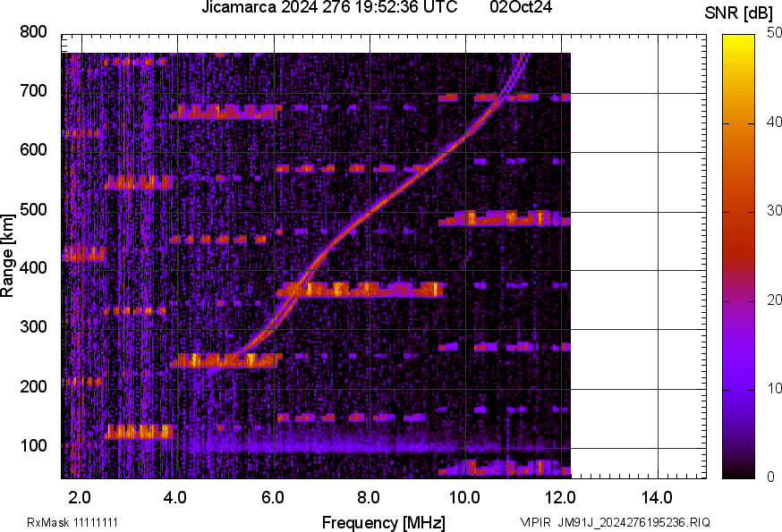
Task: Click the frequency tick label '8.0'
Action: click(x=369, y=498)
